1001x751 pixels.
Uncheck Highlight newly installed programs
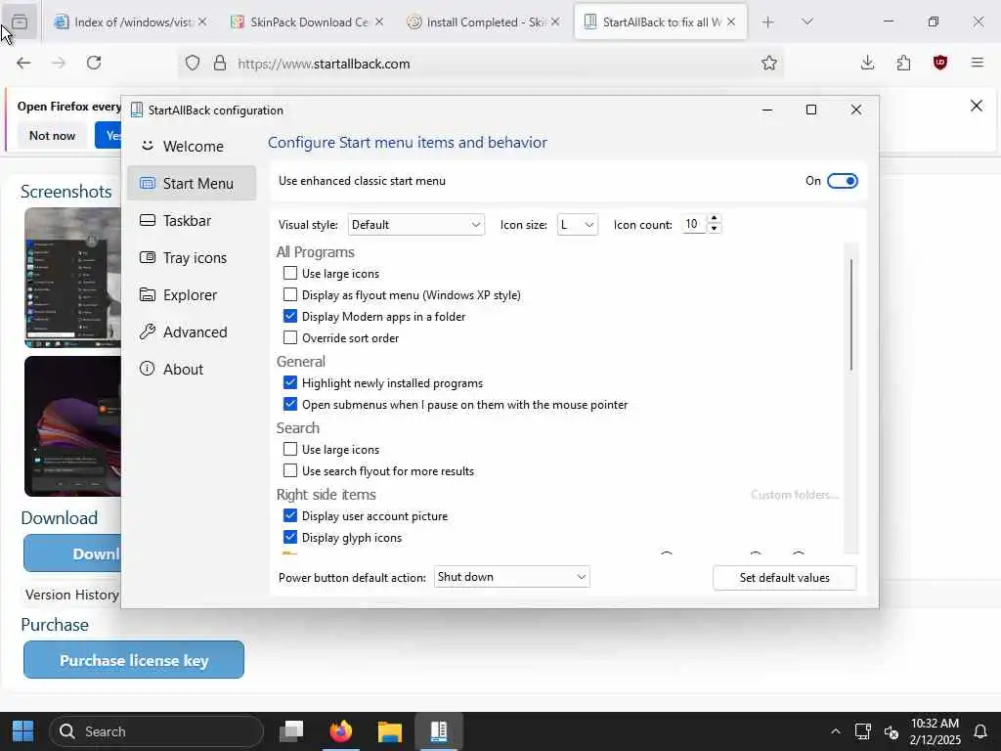click(x=289, y=382)
